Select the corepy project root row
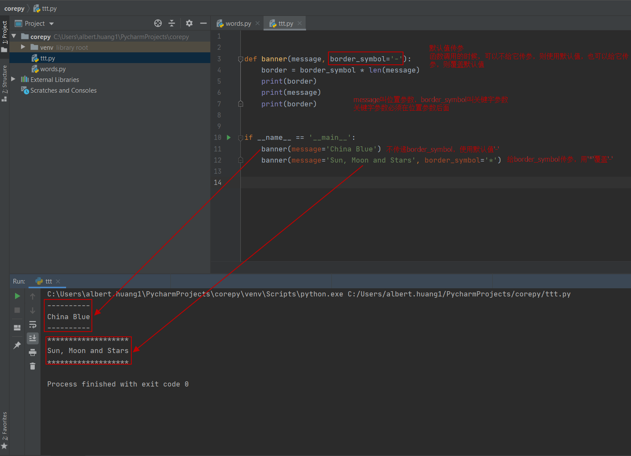 coord(110,36)
